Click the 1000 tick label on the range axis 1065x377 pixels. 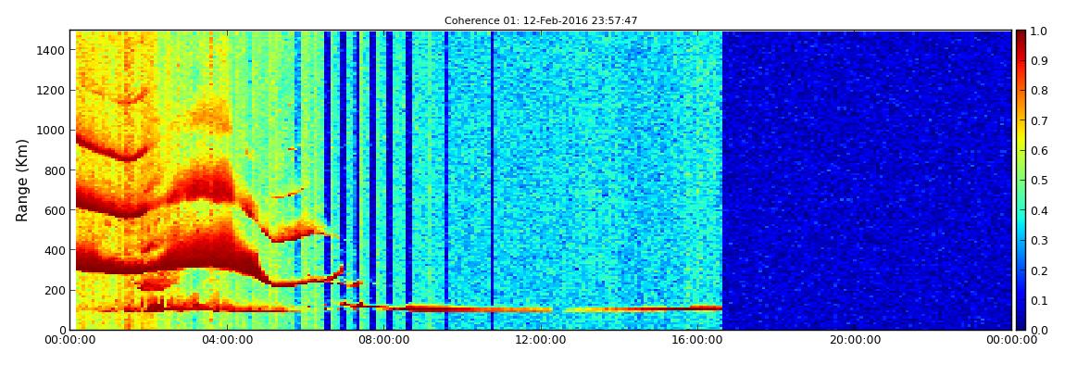click(52, 131)
